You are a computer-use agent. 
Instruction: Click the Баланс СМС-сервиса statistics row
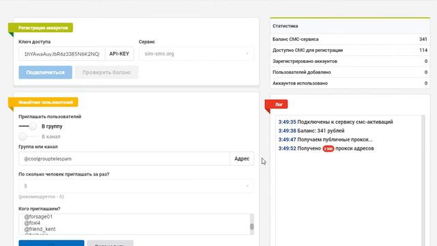pyautogui.click(x=350, y=40)
